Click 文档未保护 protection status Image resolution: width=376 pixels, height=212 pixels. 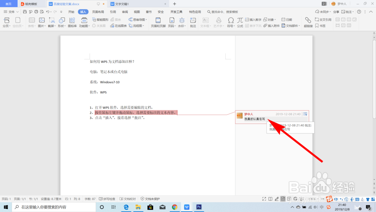(150, 199)
